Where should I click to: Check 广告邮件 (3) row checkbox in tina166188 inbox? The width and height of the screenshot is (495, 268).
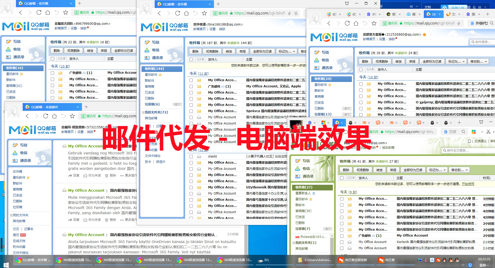pyautogui.click(x=191, y=86)
